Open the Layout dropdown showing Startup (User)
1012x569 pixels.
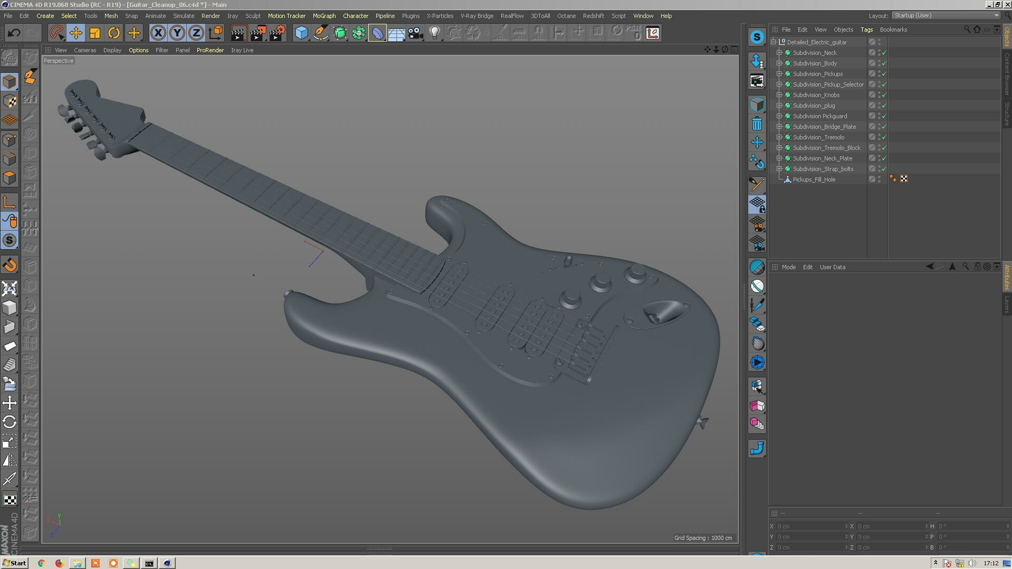pyautogui.click(x=944, y=15)
